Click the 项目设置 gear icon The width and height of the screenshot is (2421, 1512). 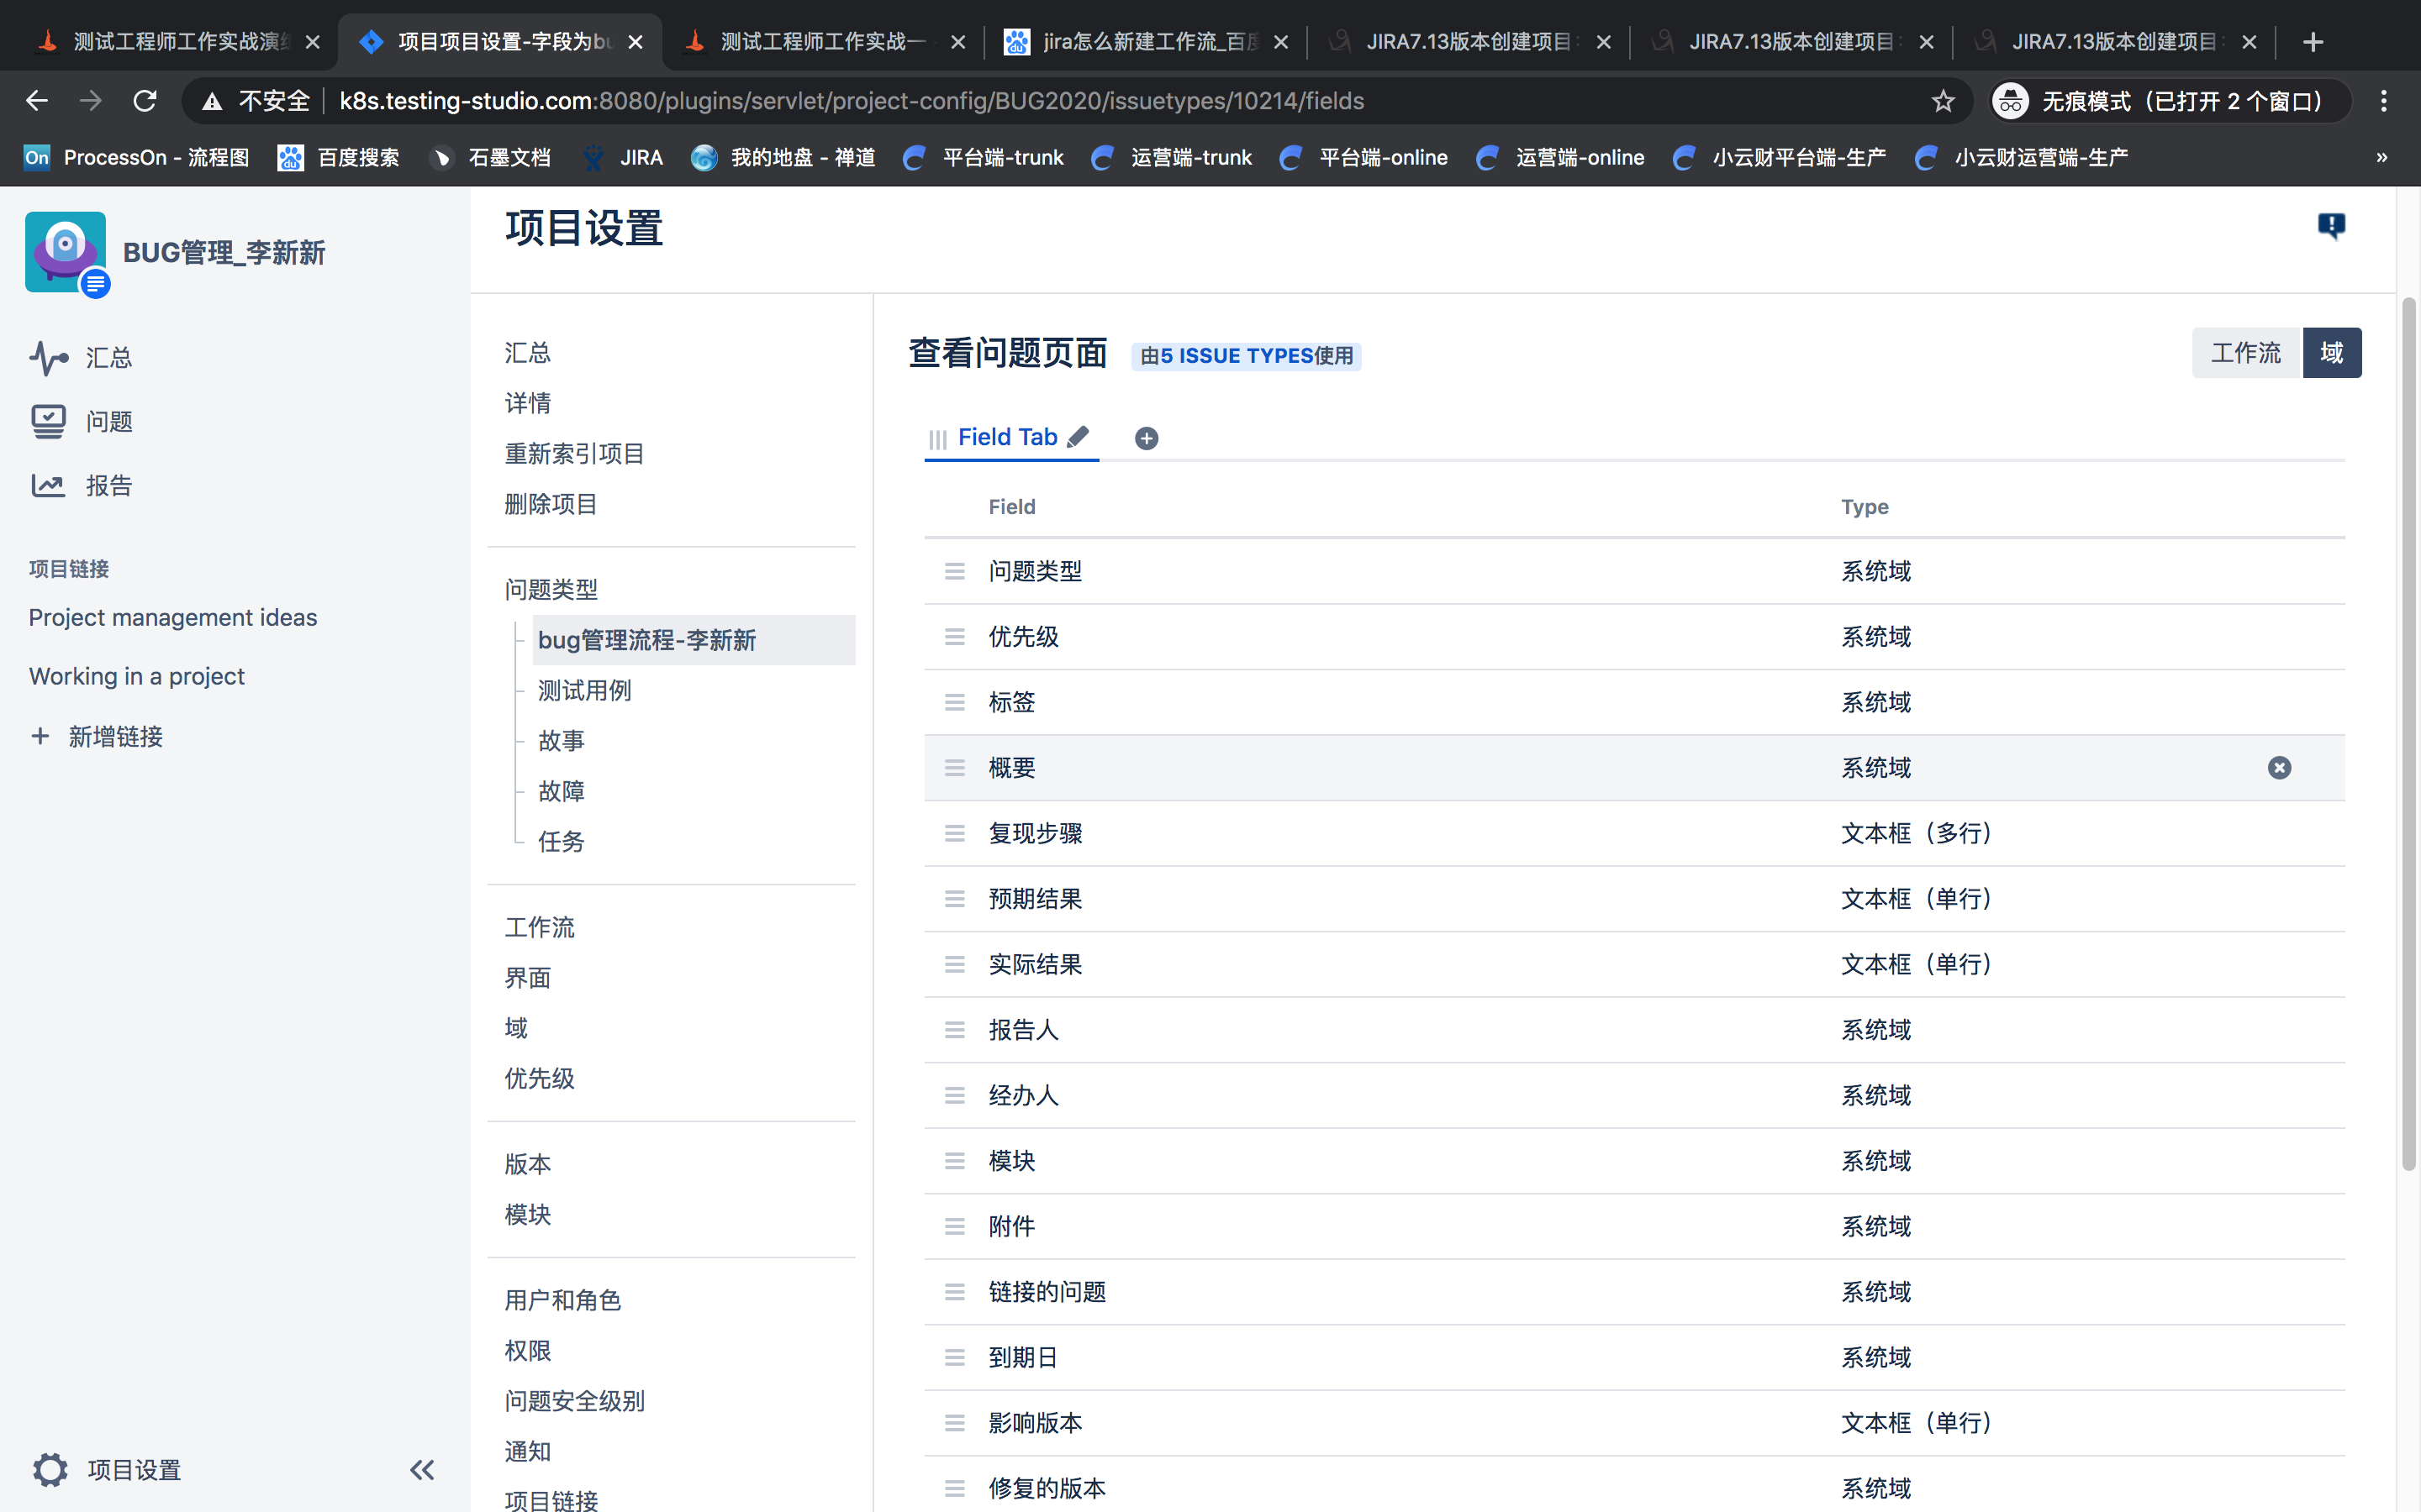pos(50,1470)
